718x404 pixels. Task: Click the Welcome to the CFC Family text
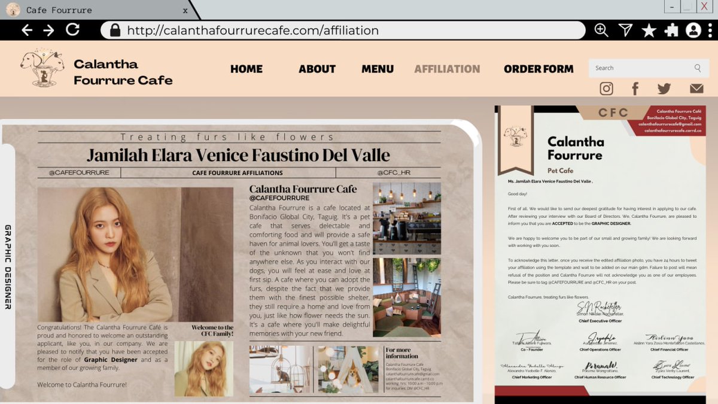pyautogui.click(x=212, y=330)
